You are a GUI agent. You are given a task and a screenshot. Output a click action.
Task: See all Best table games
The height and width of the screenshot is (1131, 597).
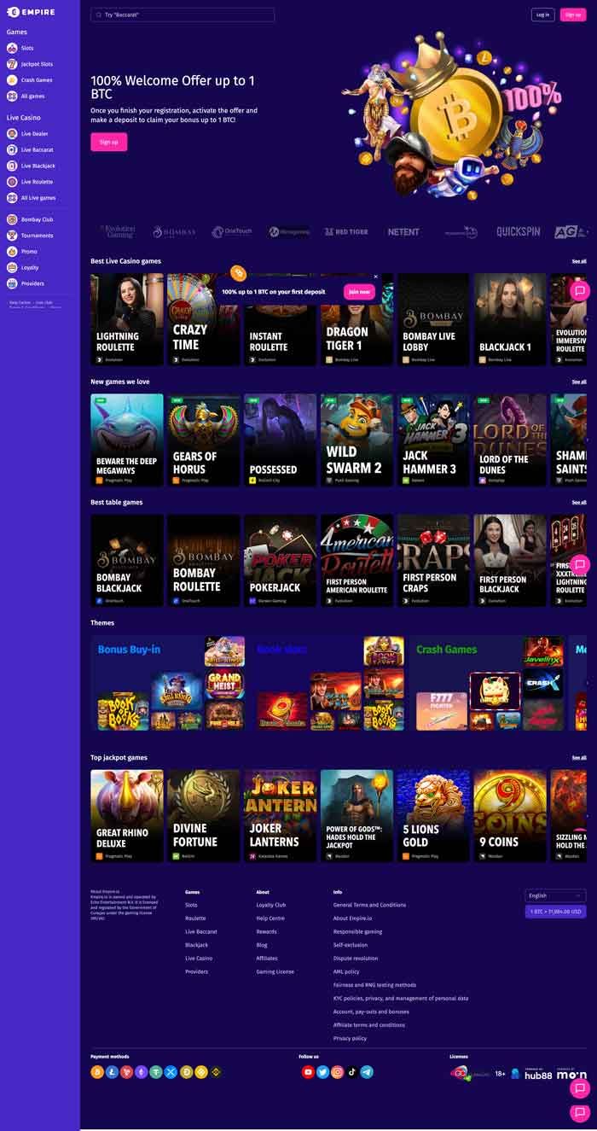(x=579, y=503)
